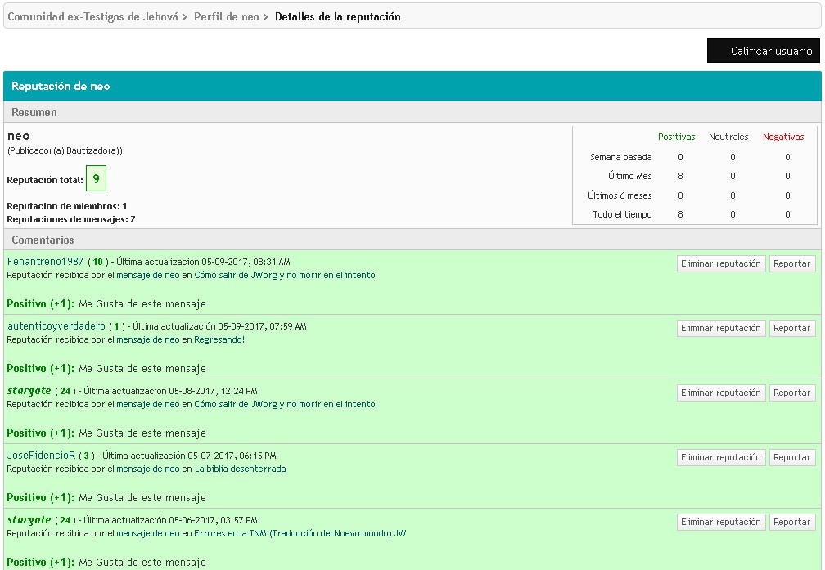Click Eliminar reputación on stargate's 05-06-2017 comment
825x570 pixels.
tap(721, 522)
